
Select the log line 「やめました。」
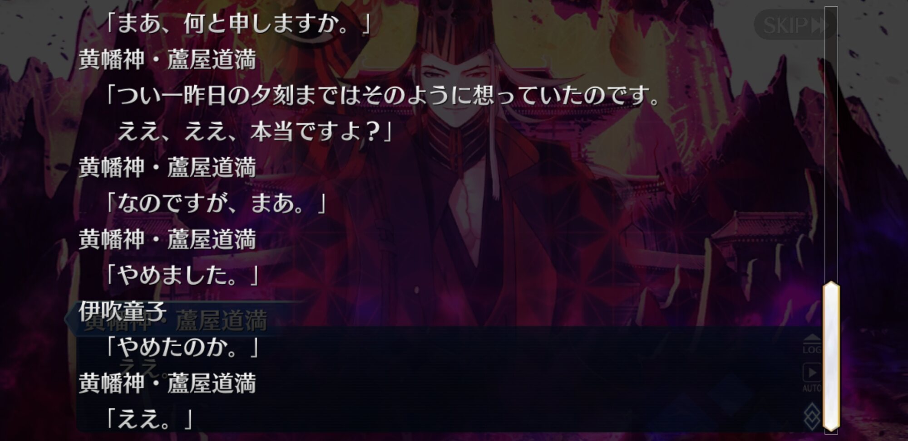(182, 275)
